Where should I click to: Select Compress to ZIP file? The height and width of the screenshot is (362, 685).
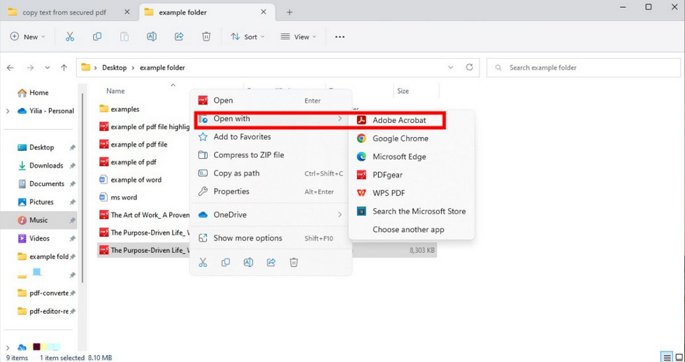[x=271, y=155]
